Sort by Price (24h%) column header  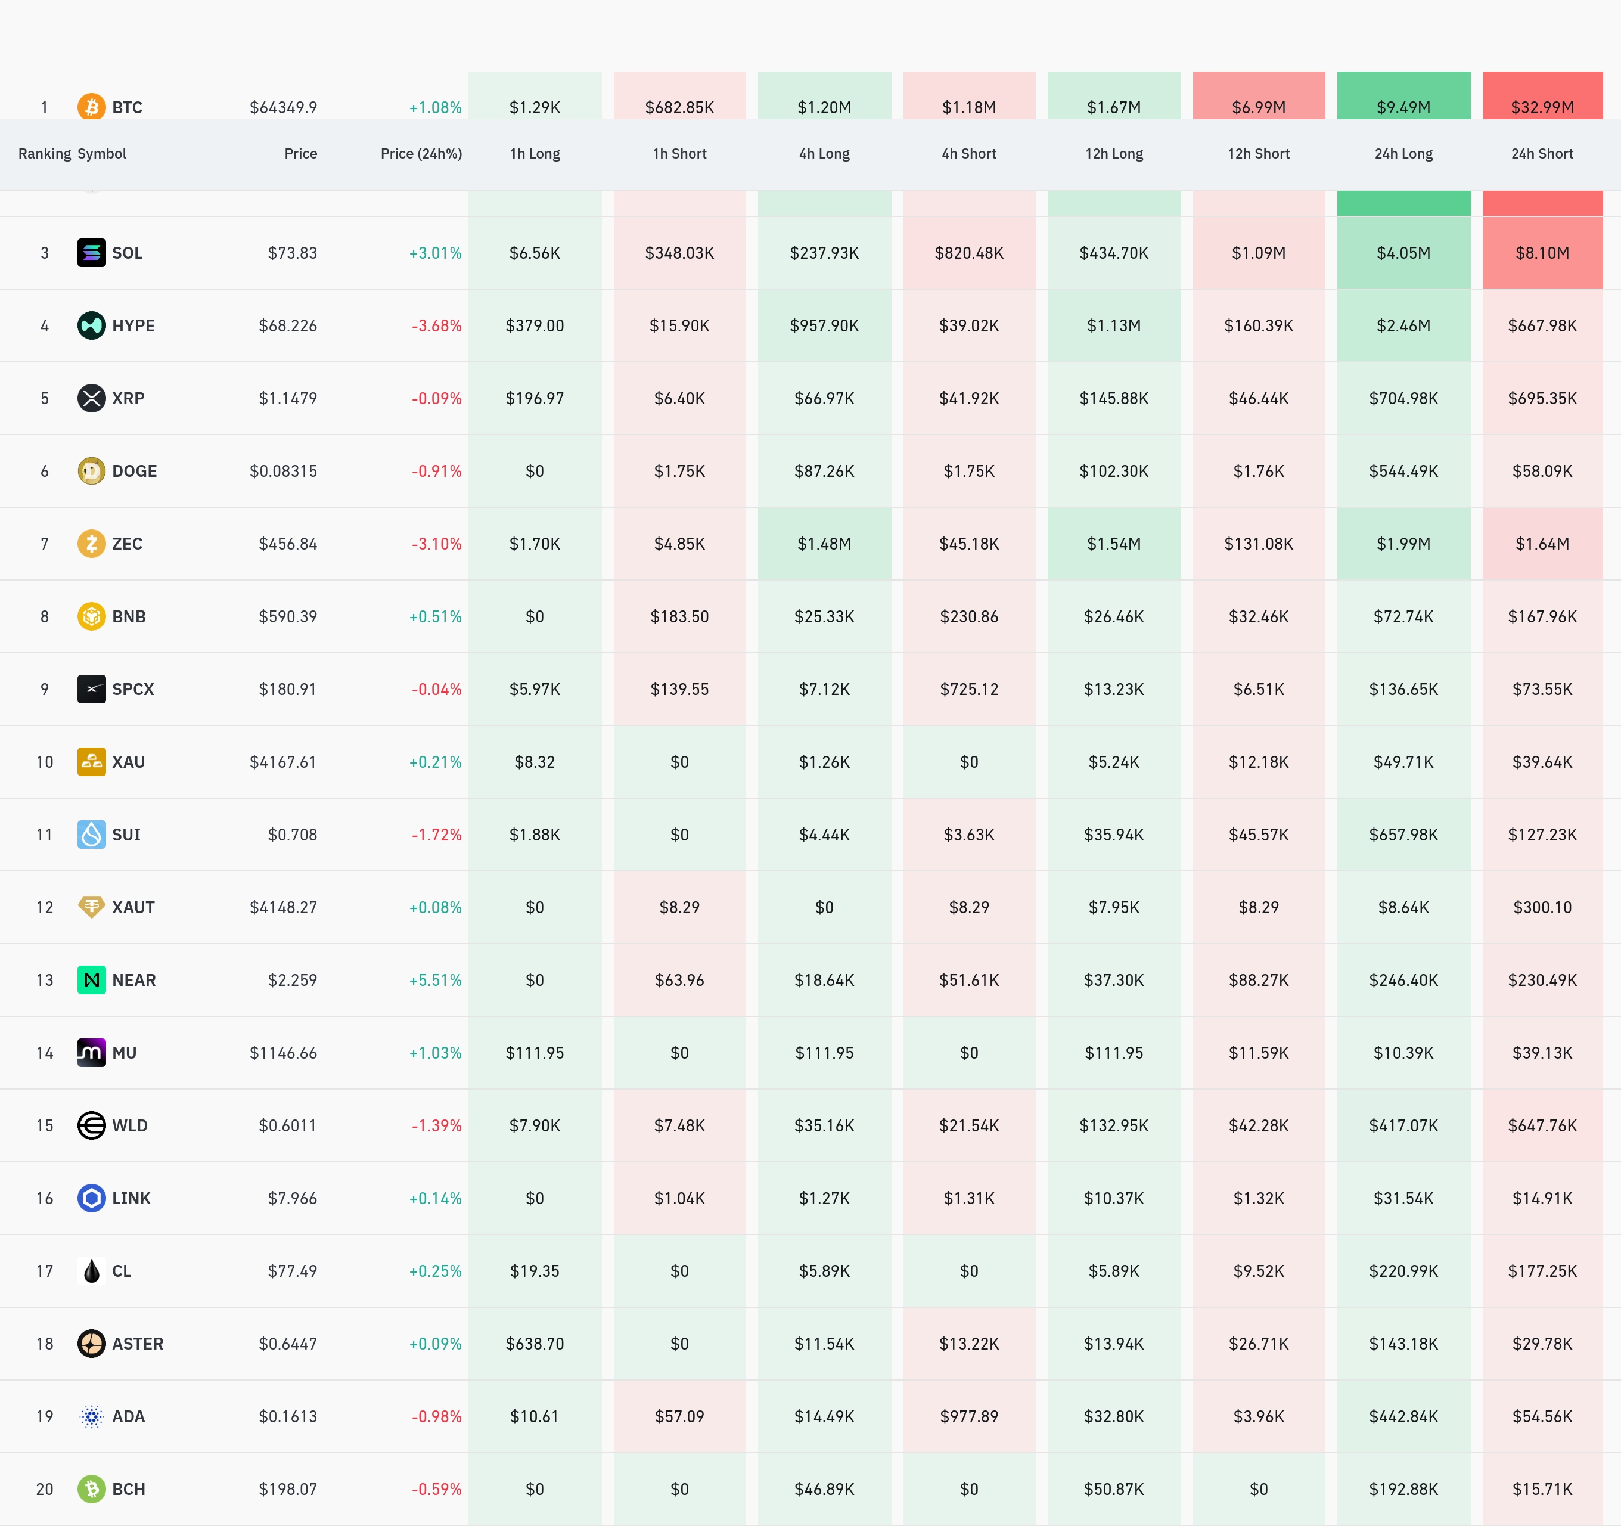click(421, 153)
